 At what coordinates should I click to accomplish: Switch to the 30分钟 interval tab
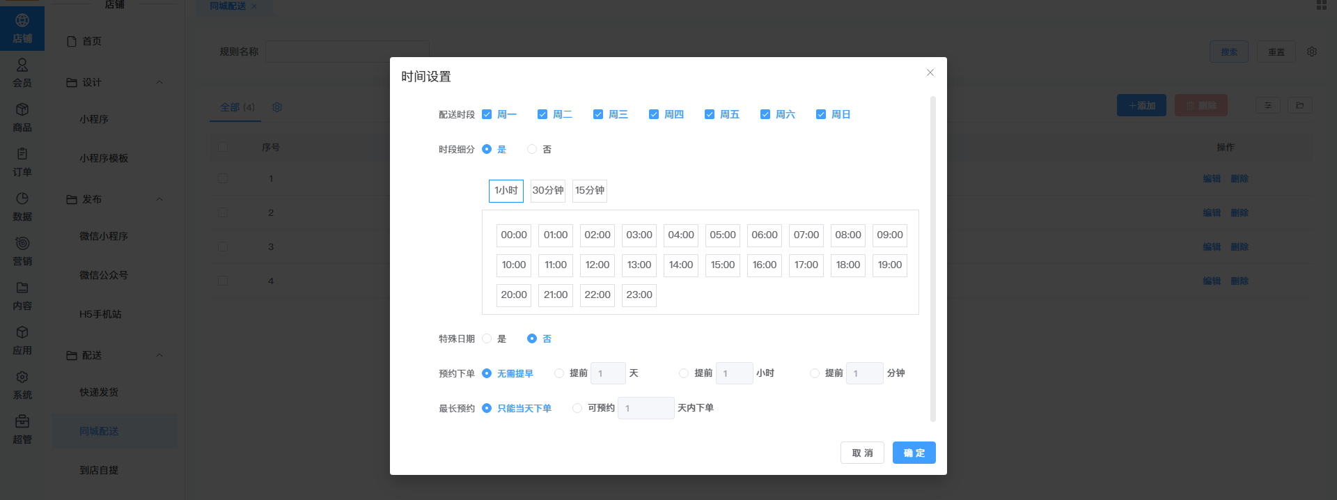tap(548, 191)
